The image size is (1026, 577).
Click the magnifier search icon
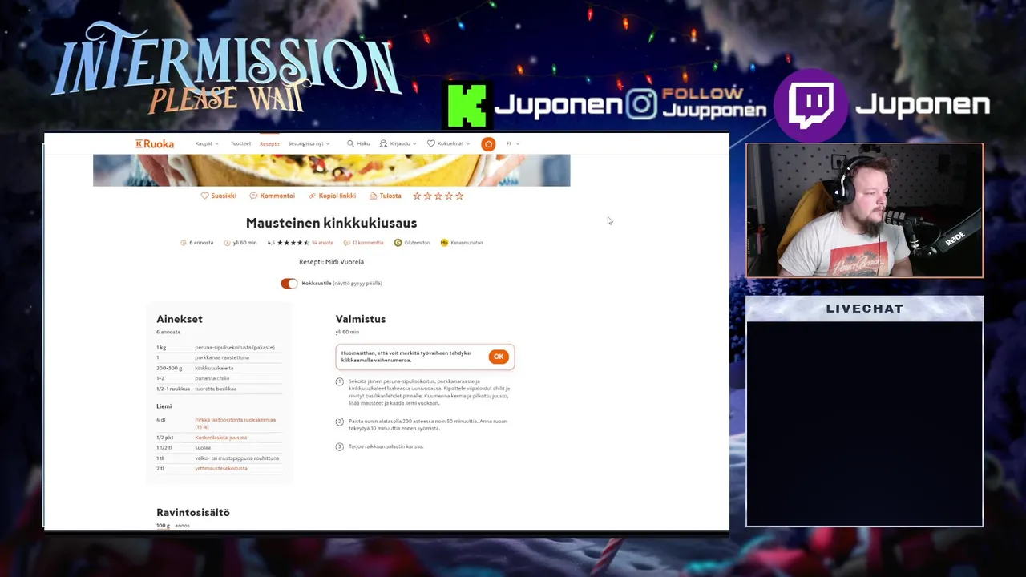click(x=350, y=143)
